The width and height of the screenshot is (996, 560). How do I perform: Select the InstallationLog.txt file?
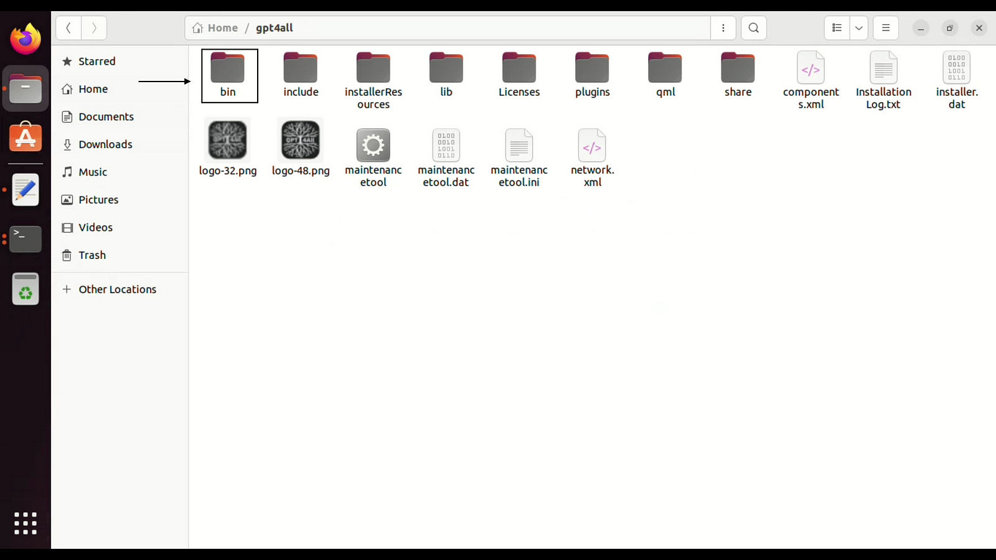[x=883, y=68]
